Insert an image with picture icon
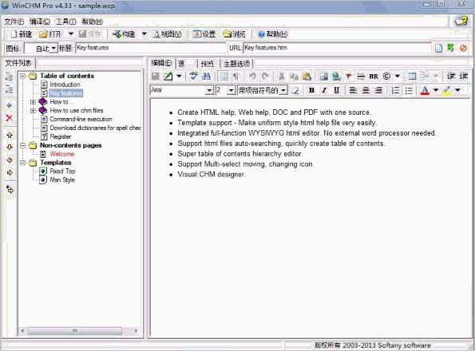The width and height of the screenshot is (475, 351). (x=324, y=77)
